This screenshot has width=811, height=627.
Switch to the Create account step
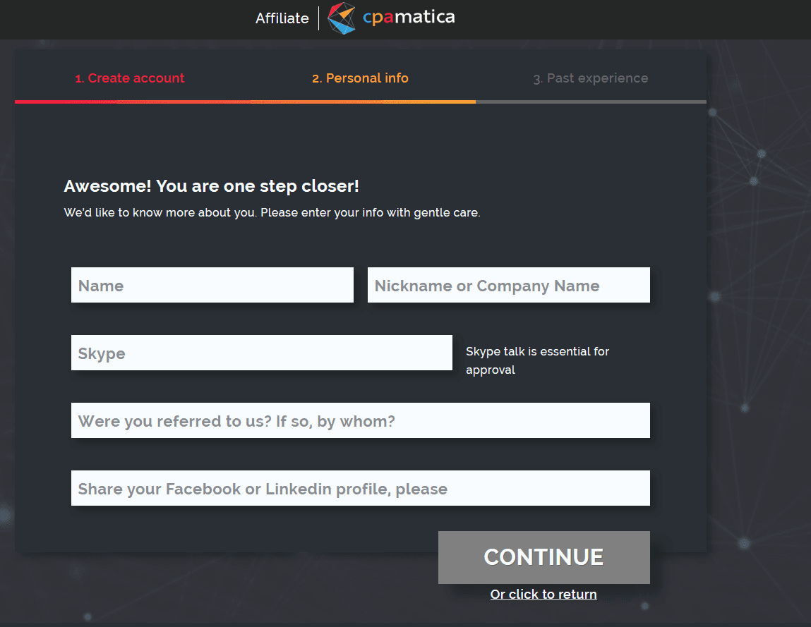tap(130, 78)
